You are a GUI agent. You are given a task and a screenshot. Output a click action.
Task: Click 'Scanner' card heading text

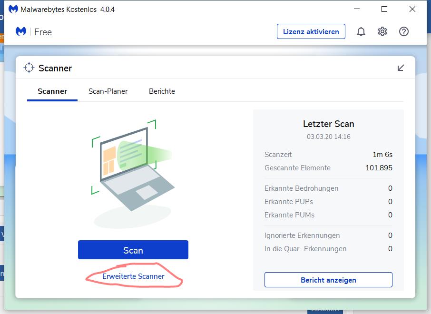[x=55, y=68]
